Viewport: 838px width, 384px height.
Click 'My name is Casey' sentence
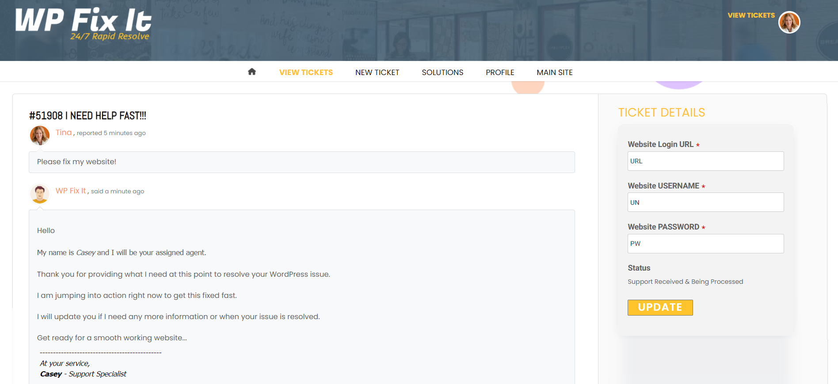click(x=122, y=252)
